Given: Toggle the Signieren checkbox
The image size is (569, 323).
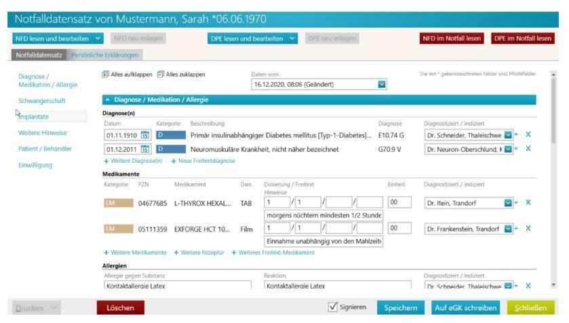Looking at the screenshot, I should 332,307.
